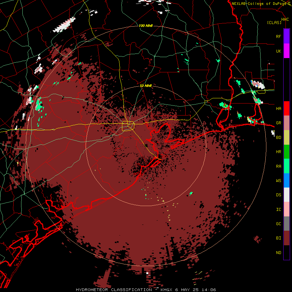Click the UK legend label

click(x=278, y=51)
